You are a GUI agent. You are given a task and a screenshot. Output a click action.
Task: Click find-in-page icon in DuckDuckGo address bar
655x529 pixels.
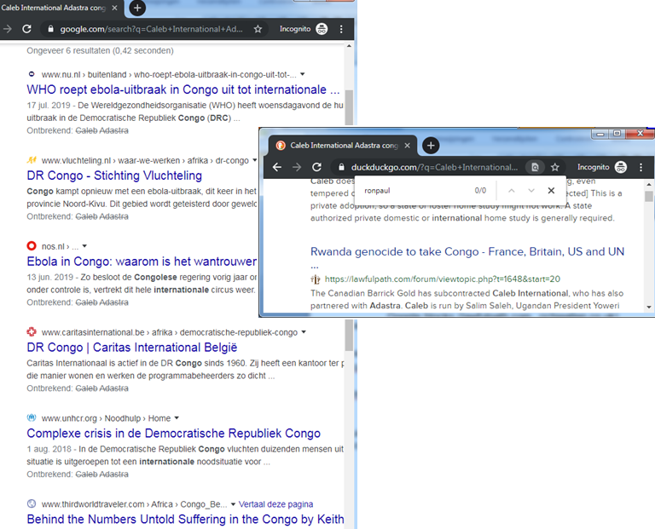click(535, 167)
